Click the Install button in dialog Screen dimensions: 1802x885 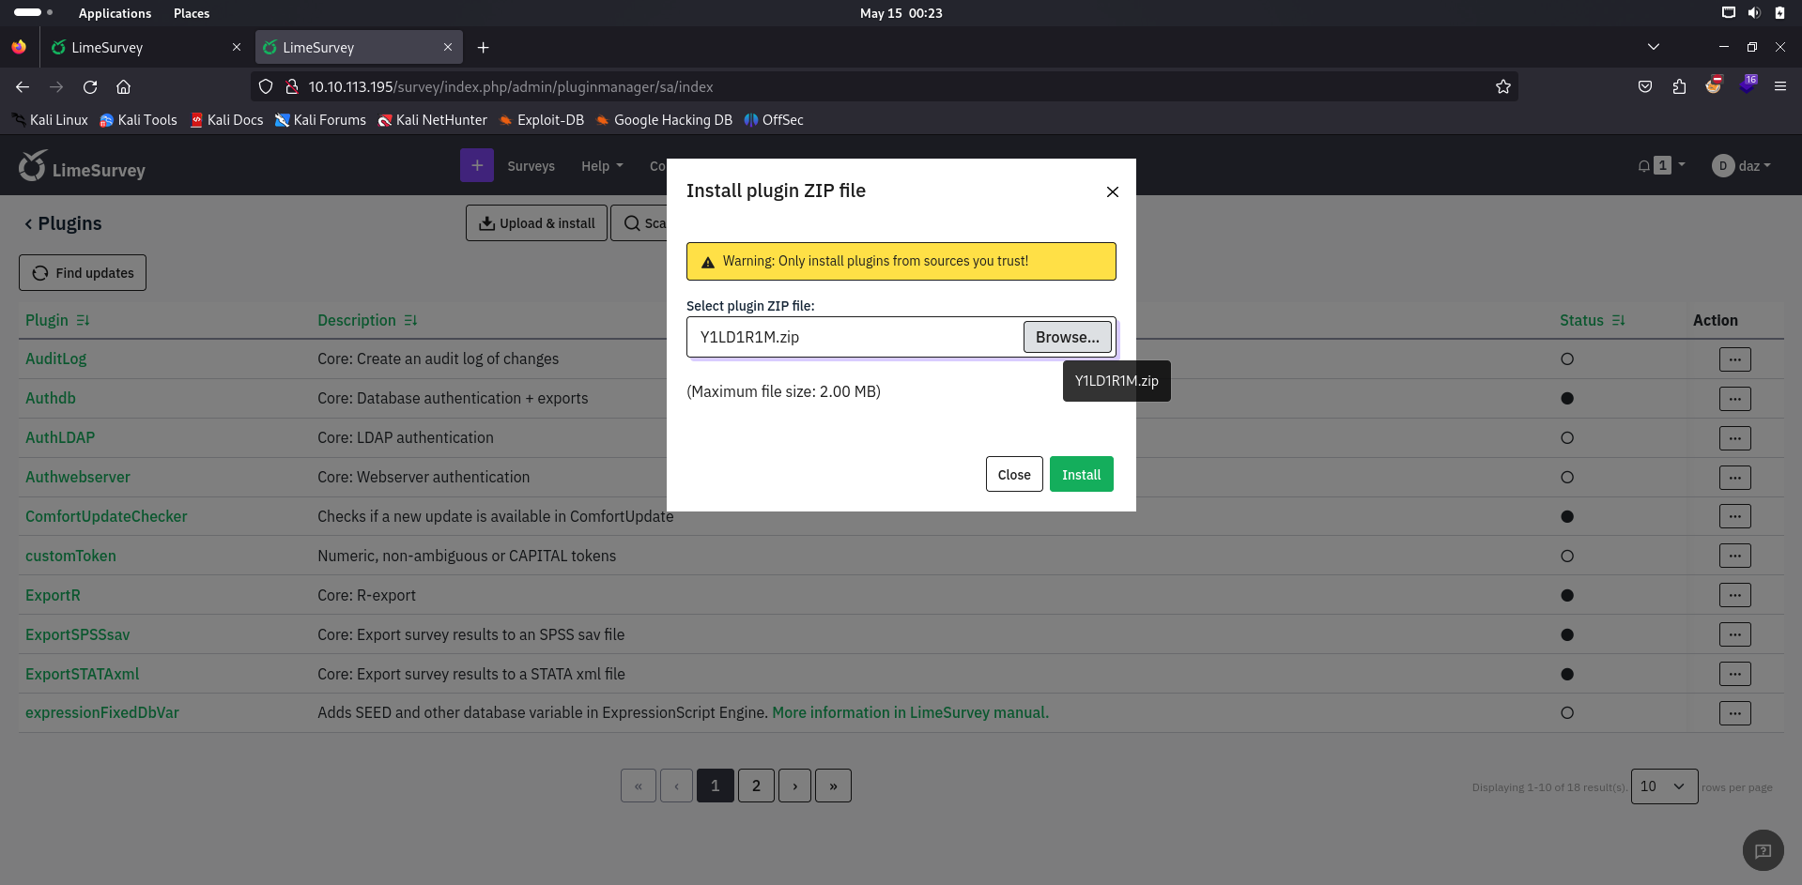[1081, 475]
